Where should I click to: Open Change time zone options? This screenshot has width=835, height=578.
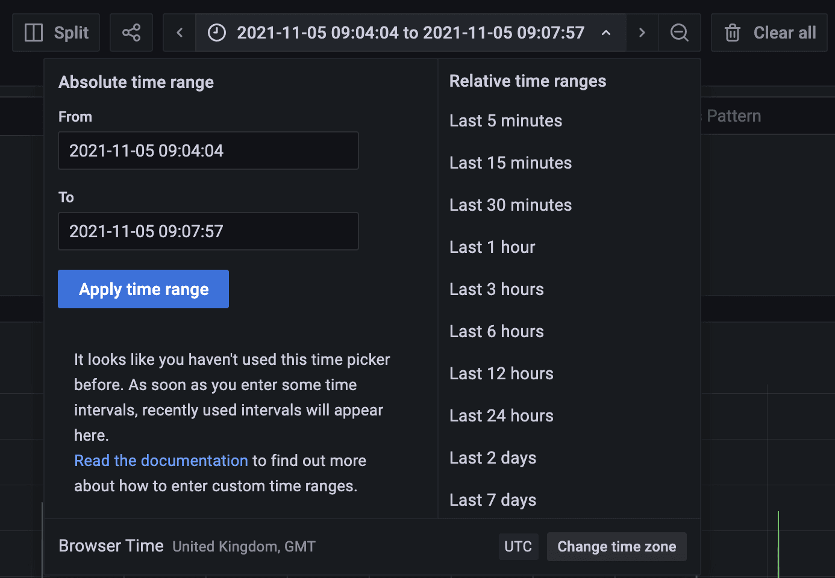click(616, 546)
